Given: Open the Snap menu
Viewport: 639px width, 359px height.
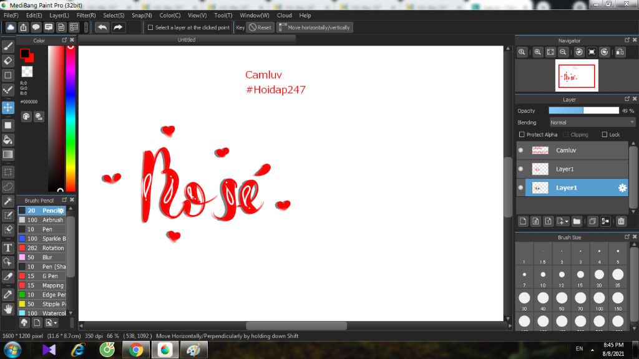Looking at the screenshot, I should click(142, 15).
